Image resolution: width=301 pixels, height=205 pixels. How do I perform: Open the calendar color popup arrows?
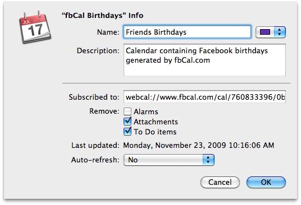coord(280,32)
